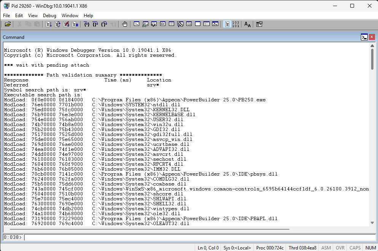The width and height of the screenshot is (378, 251).
Task: Click the hand breakpoint icon
Action: click(124, 24)
